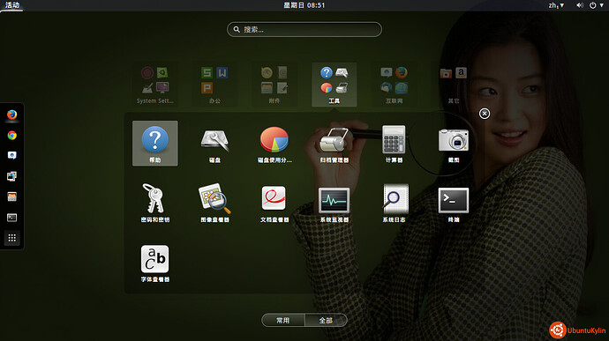
Task: Launch Google Chrome from the dock
Action: click(12, 136)
